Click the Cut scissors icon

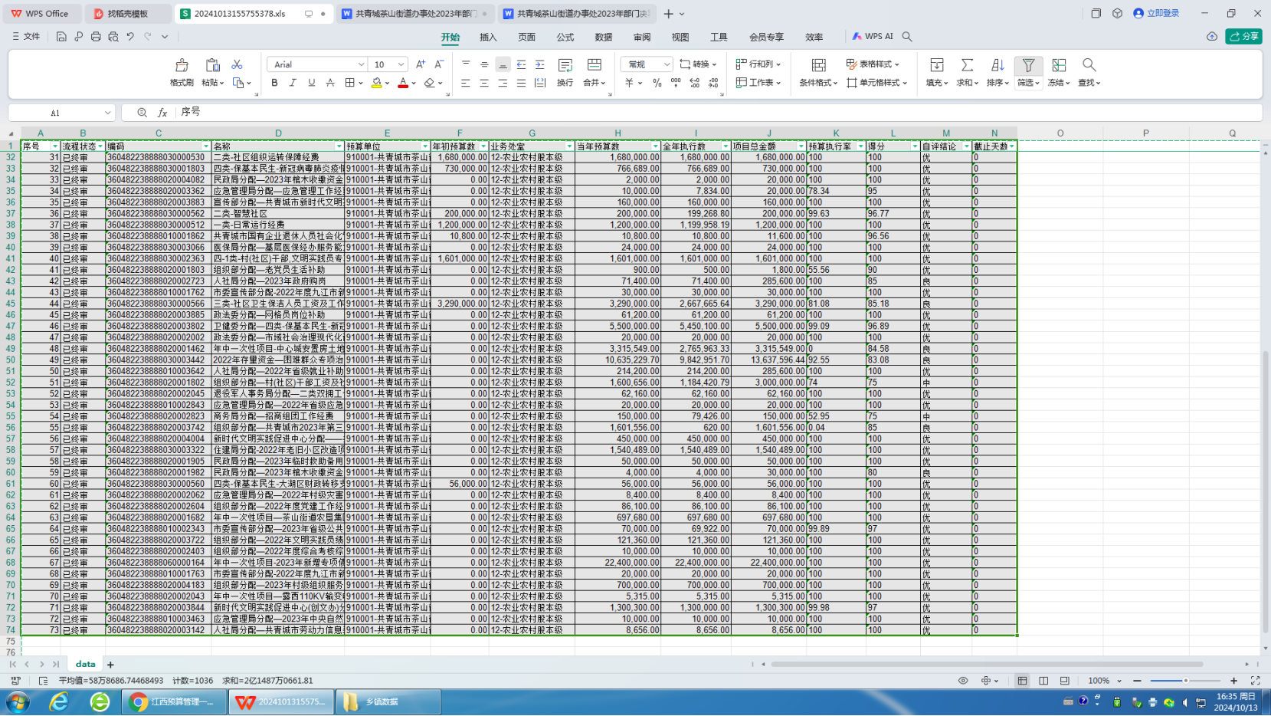pos(237,64)
